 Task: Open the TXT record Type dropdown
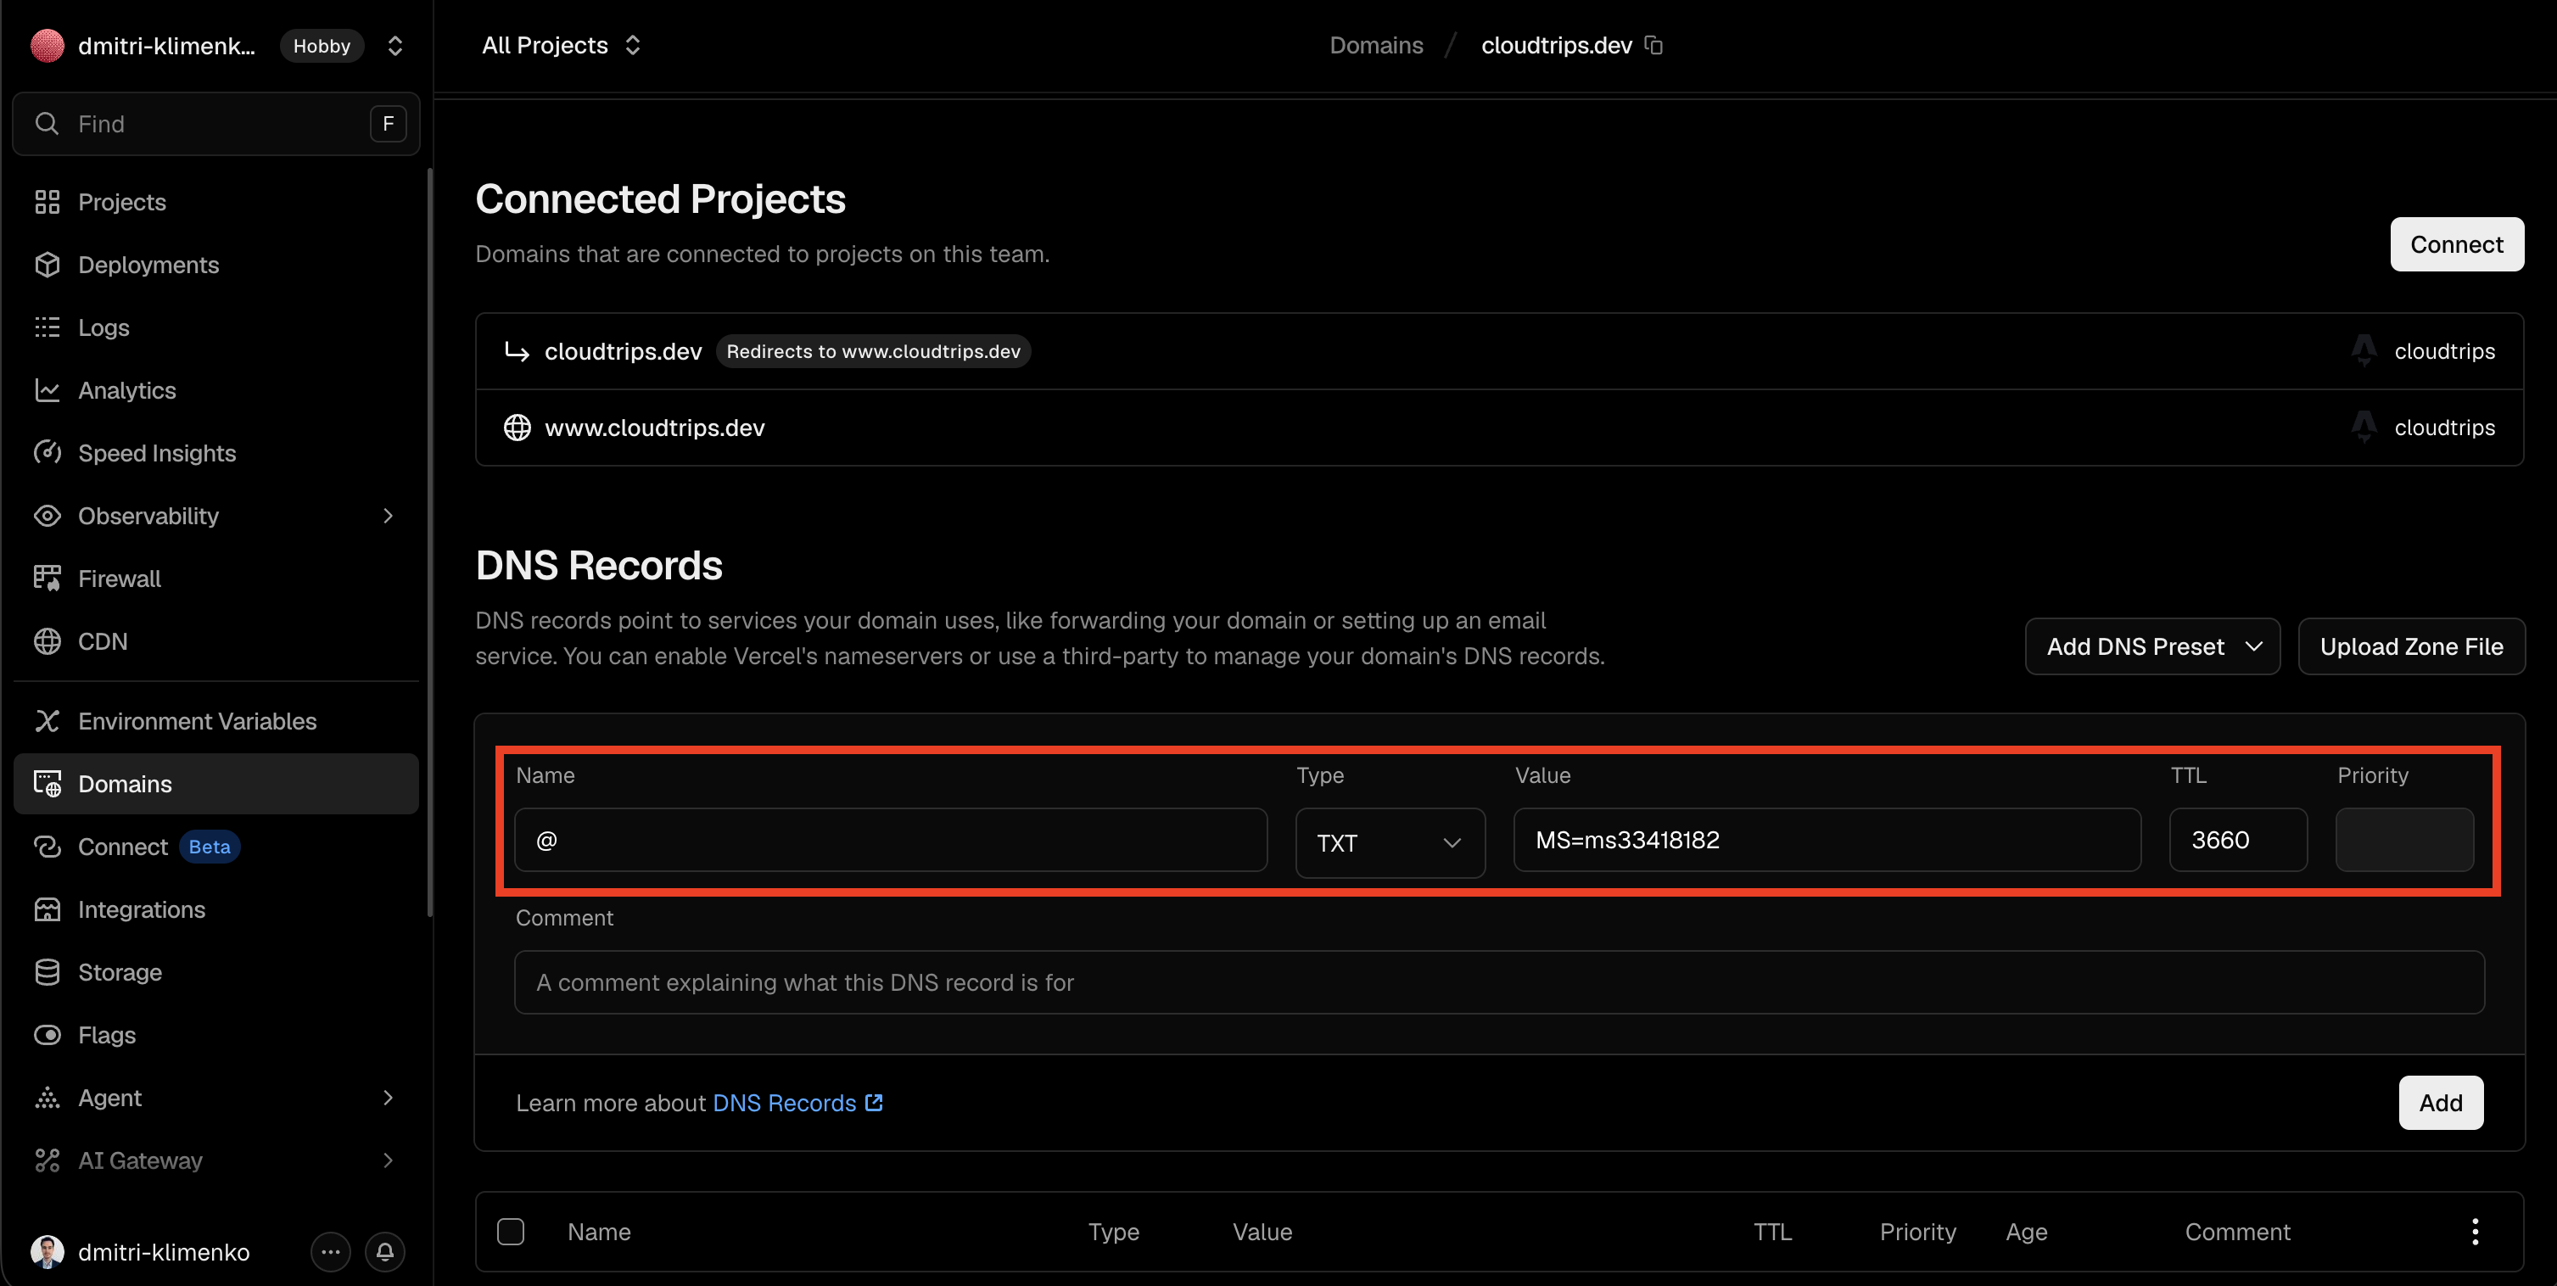(x=1390, y=842)
